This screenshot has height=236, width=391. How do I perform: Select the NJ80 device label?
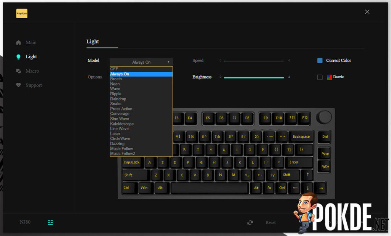pyautogui.click(x=25, y=222)
